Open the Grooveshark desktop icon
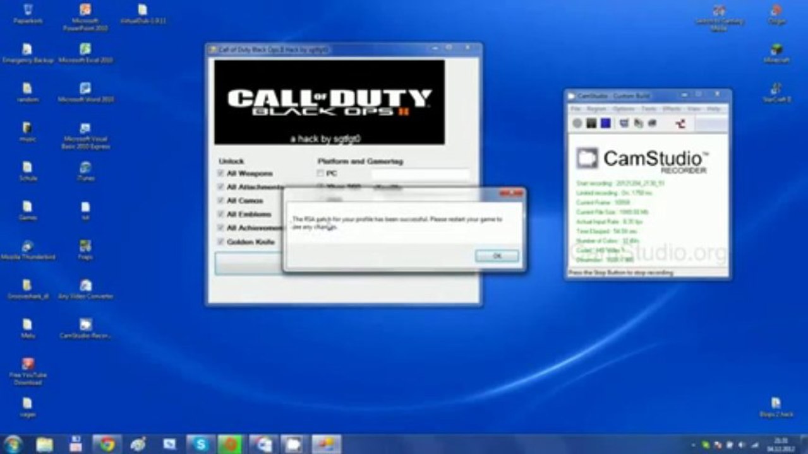The width and height of the screenshot is (808, 454). (x=28, y=289)
